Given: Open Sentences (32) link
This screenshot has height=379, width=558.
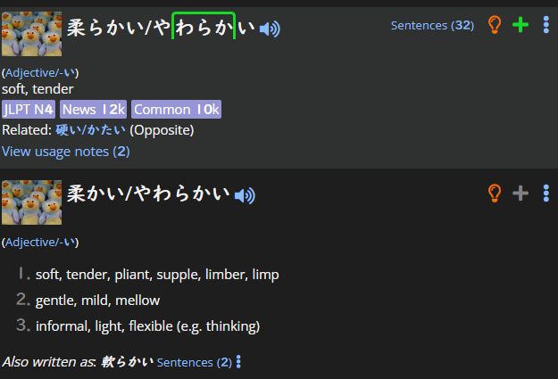Looking at the screenshot, I should click(432, 26).
